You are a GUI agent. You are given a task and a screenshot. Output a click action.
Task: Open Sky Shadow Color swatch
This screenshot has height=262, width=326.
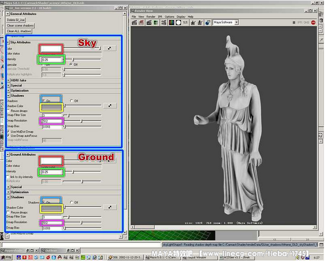(51, 107)
